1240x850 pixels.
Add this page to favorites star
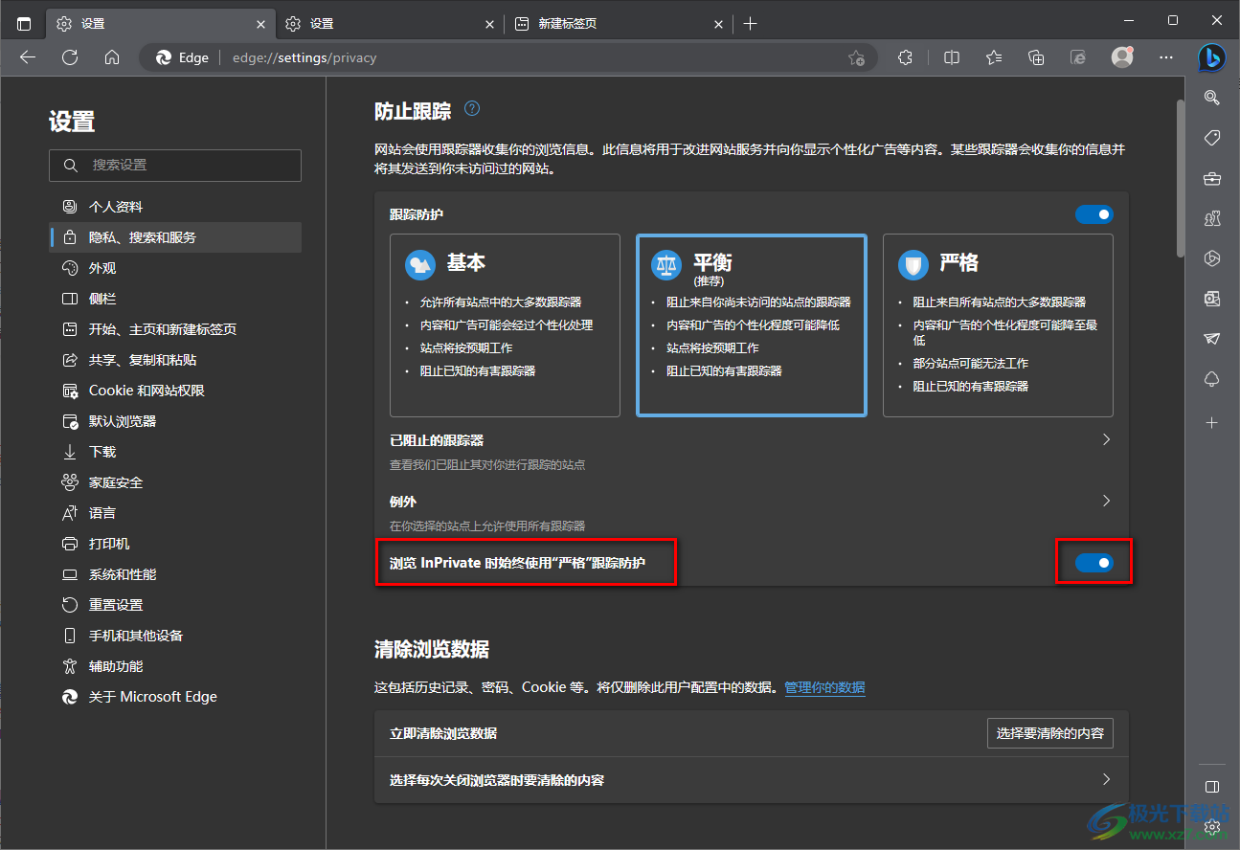pyautogui.click(x=856, y=58)
